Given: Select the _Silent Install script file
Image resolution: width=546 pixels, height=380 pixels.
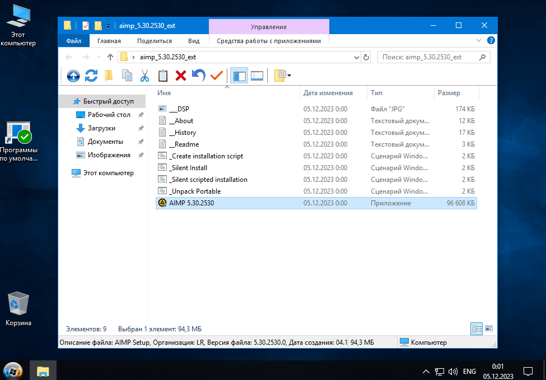Looking at the screenshot, I should pyautogui.click(x=316, y=168).
